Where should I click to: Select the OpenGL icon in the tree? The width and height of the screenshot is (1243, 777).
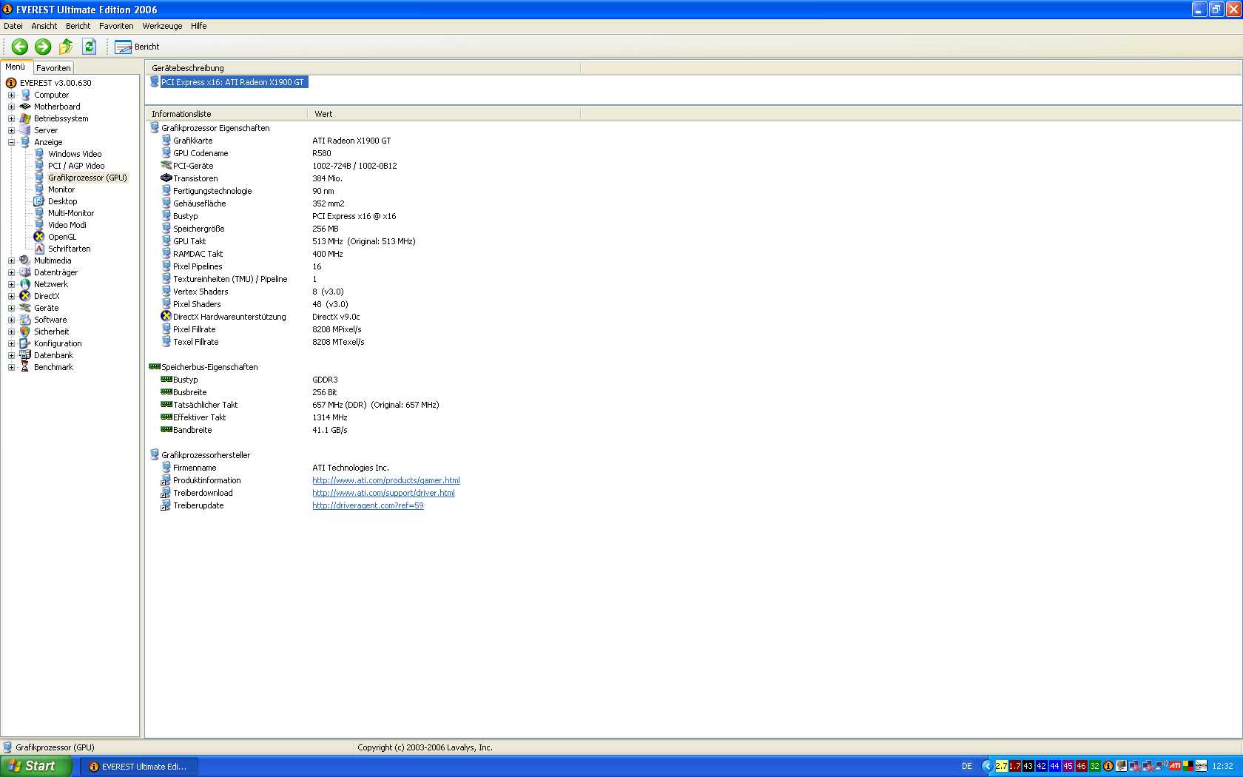[39, 237]
